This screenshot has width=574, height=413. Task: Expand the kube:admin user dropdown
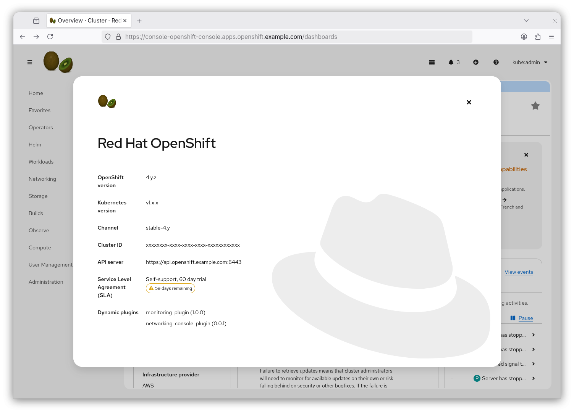(x=530, y=62)
